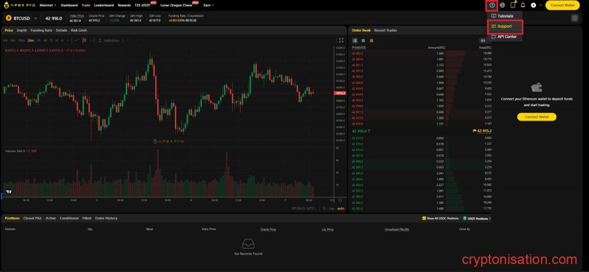Toggle log scale on chart
The height and width of the screenshot is (272, 589).
pos(332,208)
